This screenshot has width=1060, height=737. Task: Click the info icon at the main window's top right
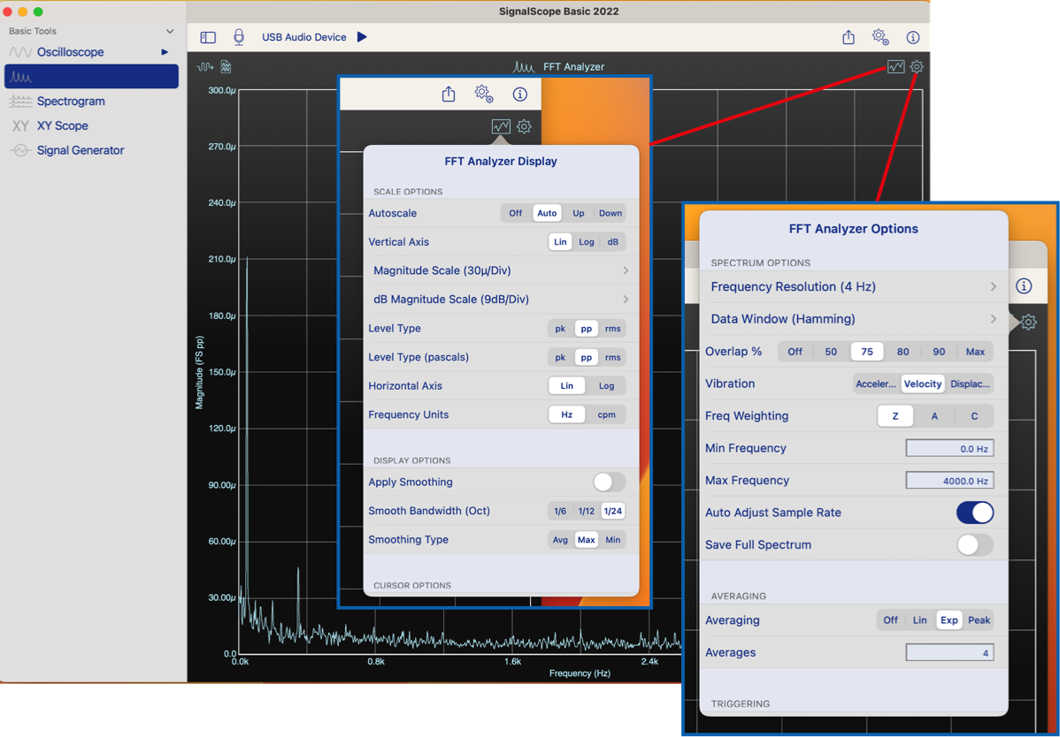click(912, 37)
